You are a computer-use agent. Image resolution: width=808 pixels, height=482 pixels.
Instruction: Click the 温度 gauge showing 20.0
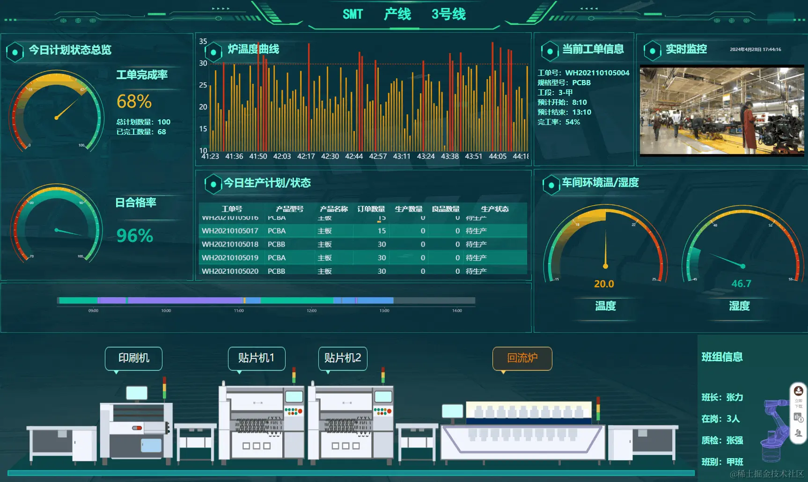tap(605, 244)
